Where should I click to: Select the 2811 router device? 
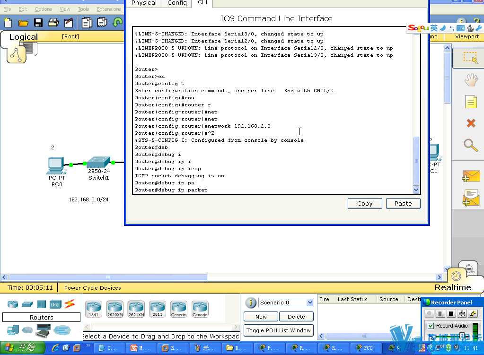pyautogui.click(x=157, y=309)
